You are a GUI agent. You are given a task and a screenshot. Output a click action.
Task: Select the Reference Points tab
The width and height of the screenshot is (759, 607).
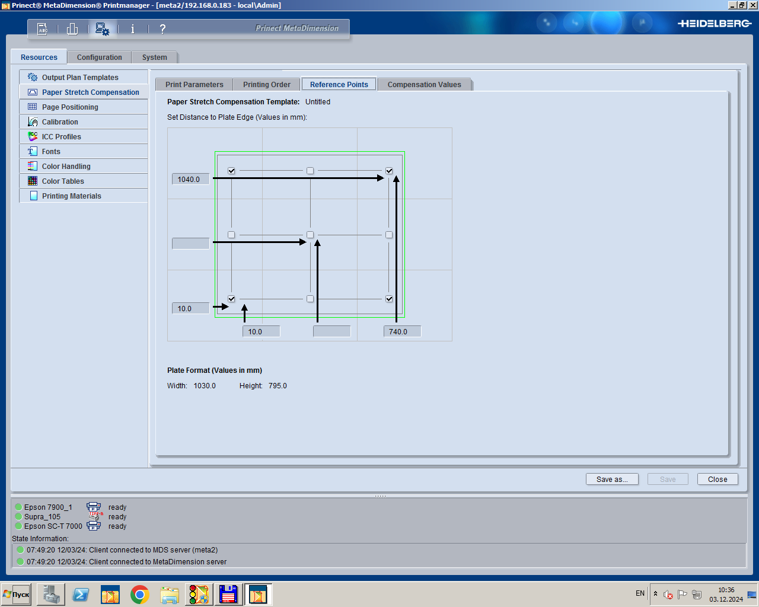click(x=339, y=84)
